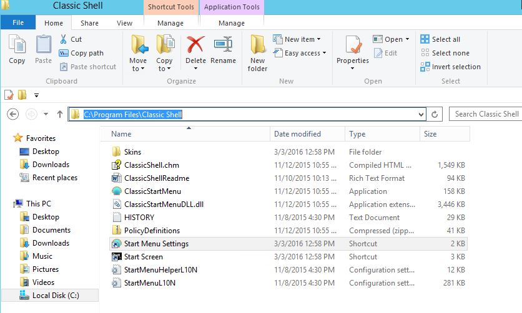Screen dimensions: 522x313
Task: Click Properties icon in quick access toolbar
Action: (9, 95)
